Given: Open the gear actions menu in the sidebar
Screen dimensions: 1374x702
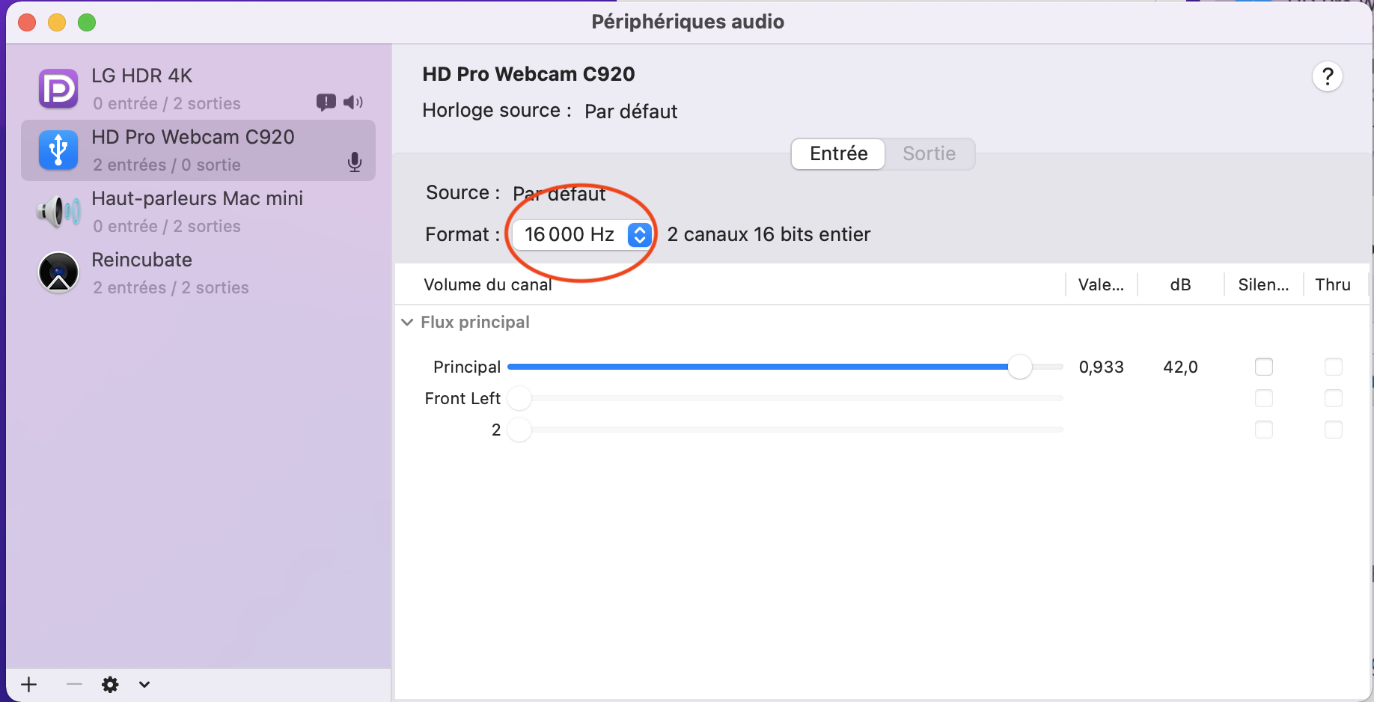Looking at the screenshot, I should coord(110,684).
